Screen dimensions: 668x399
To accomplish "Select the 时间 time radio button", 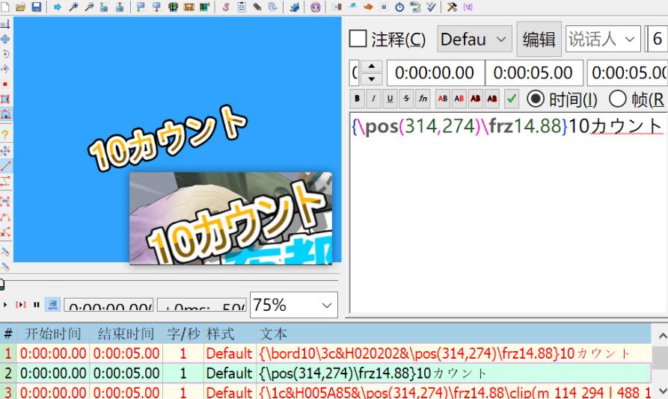I will [536, 99].
